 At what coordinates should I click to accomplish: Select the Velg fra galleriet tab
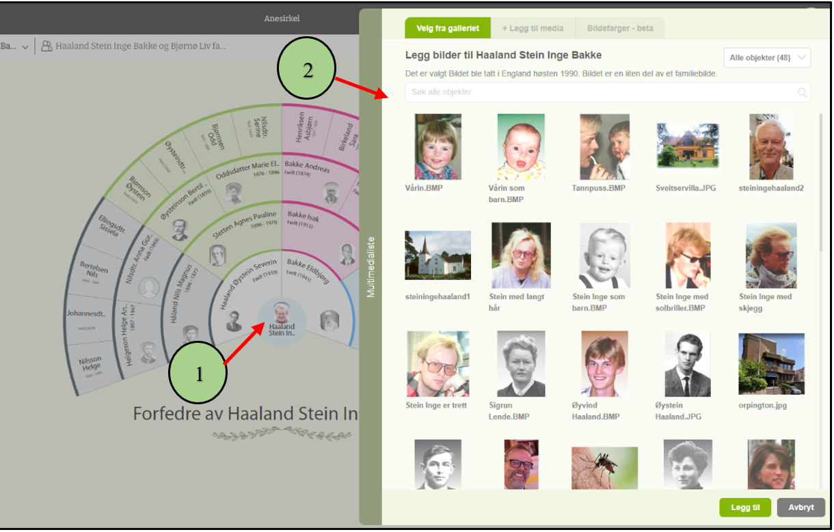[447, 28]
